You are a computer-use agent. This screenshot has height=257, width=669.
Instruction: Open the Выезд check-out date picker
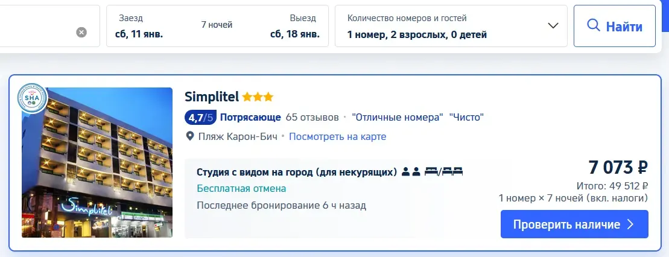click(294, 26)
